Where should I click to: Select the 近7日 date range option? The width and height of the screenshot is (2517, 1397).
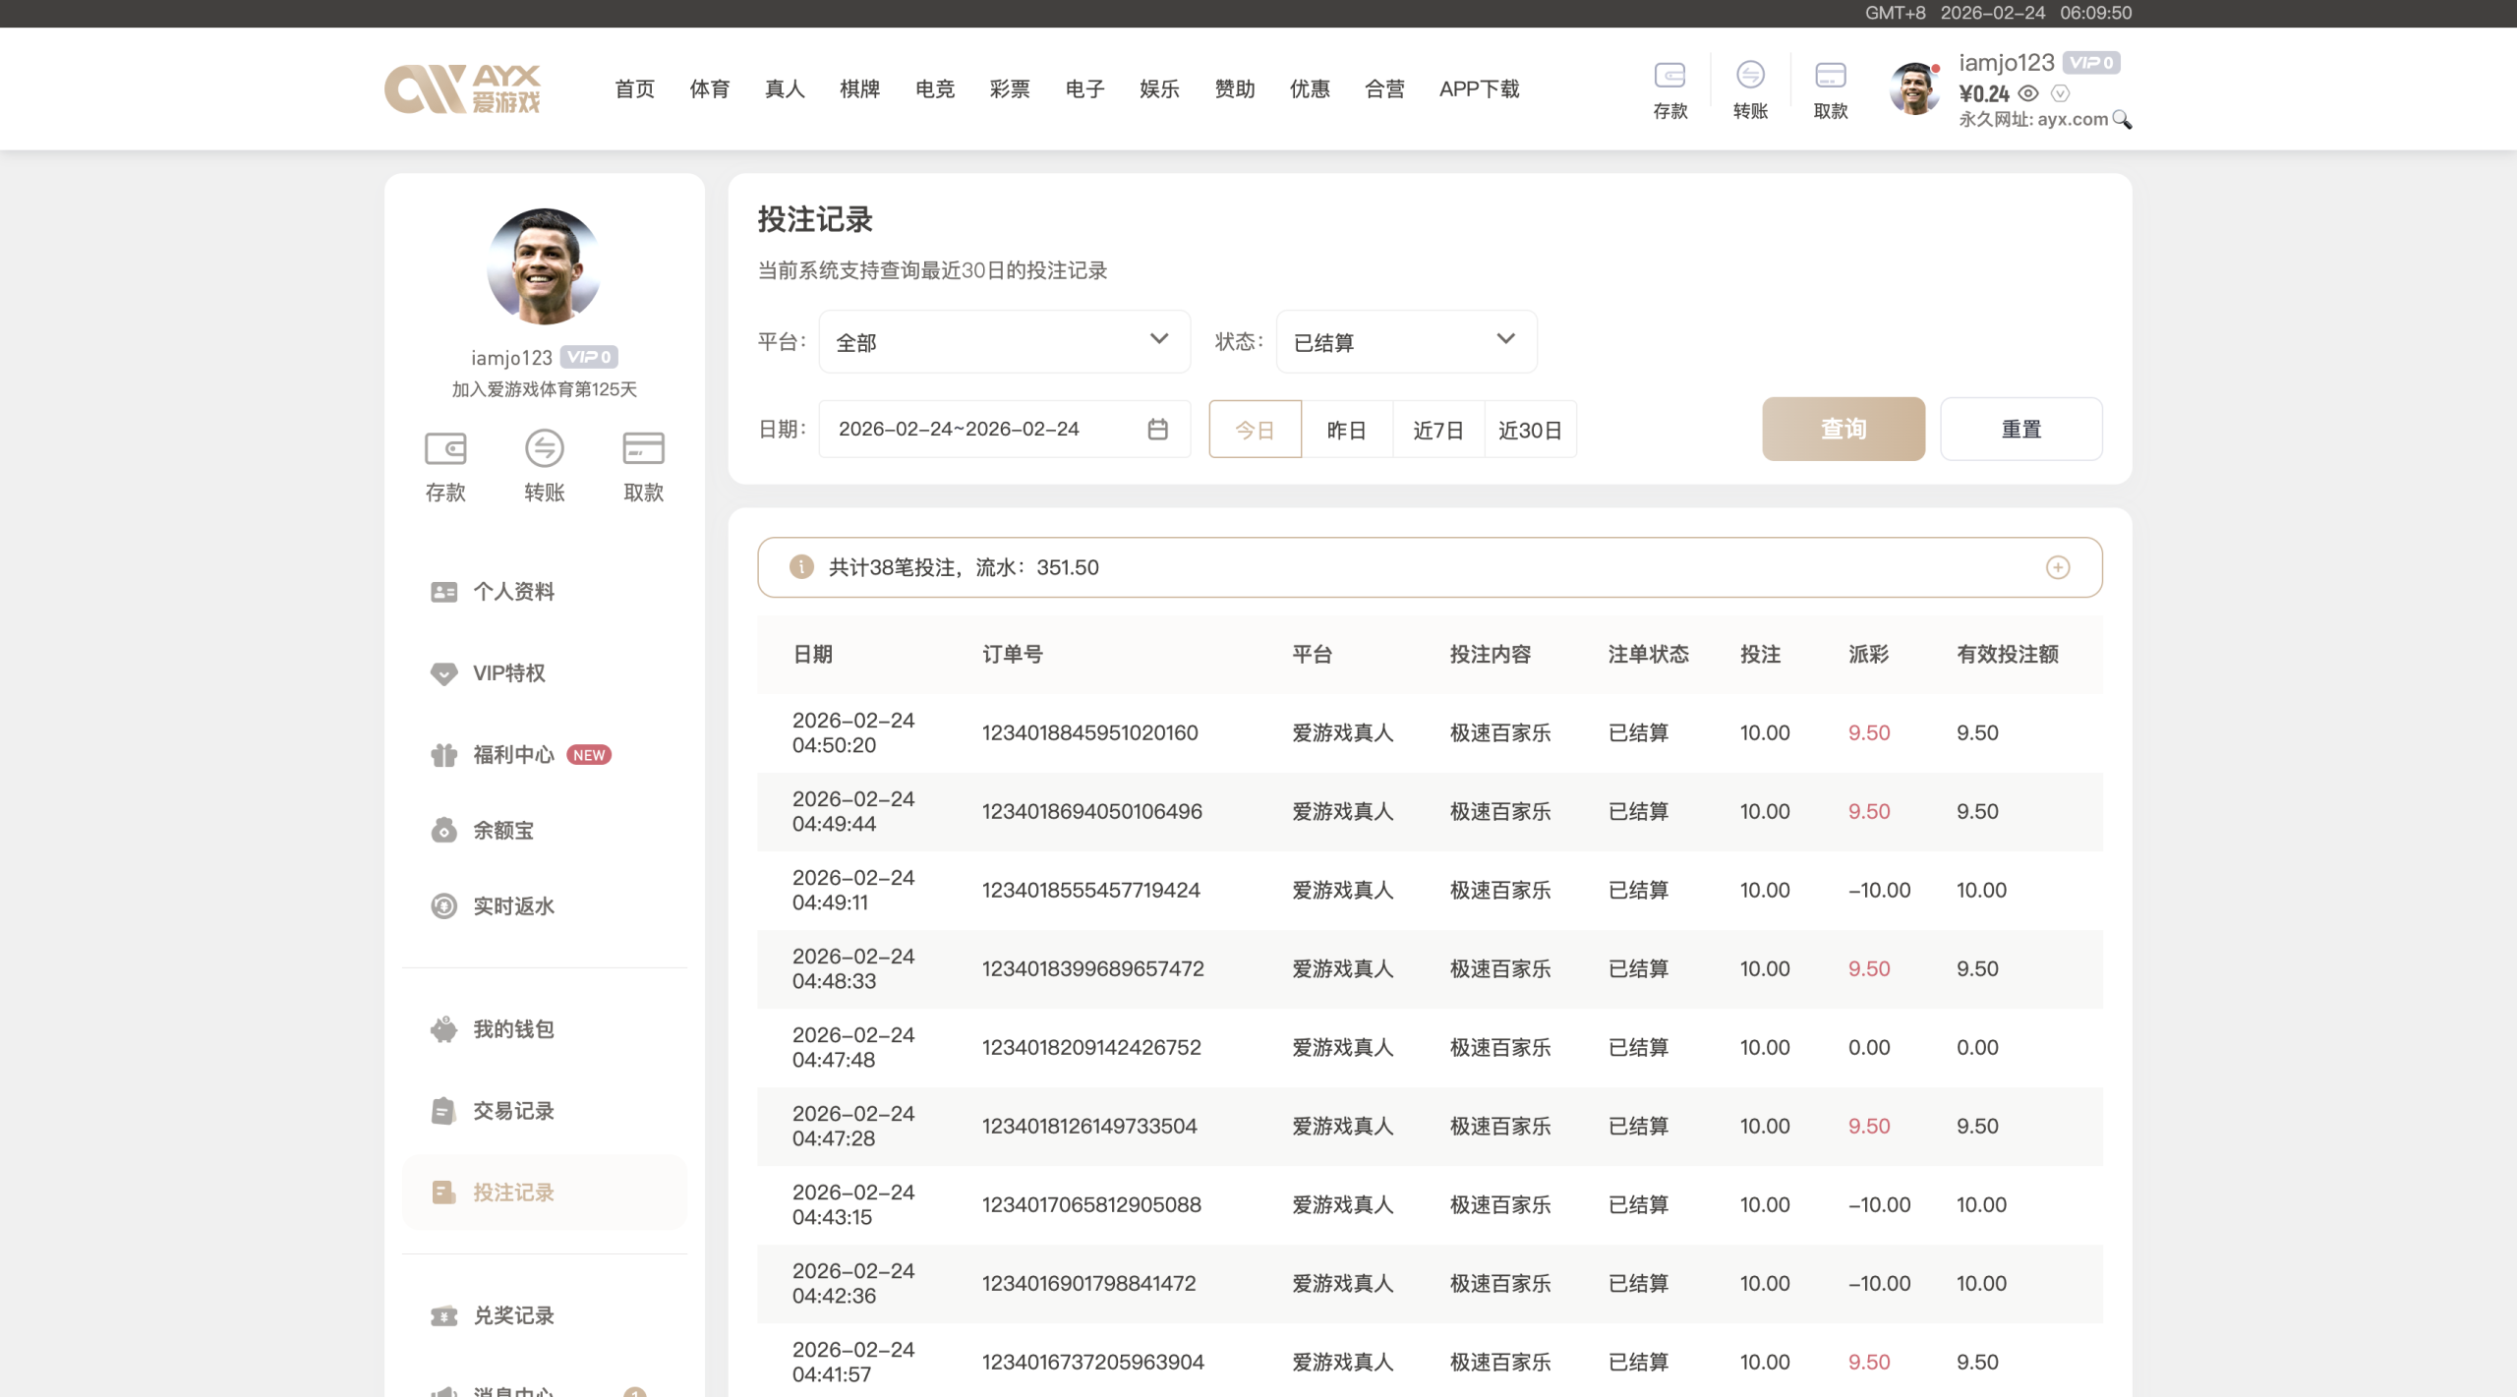pos(1437,430)
